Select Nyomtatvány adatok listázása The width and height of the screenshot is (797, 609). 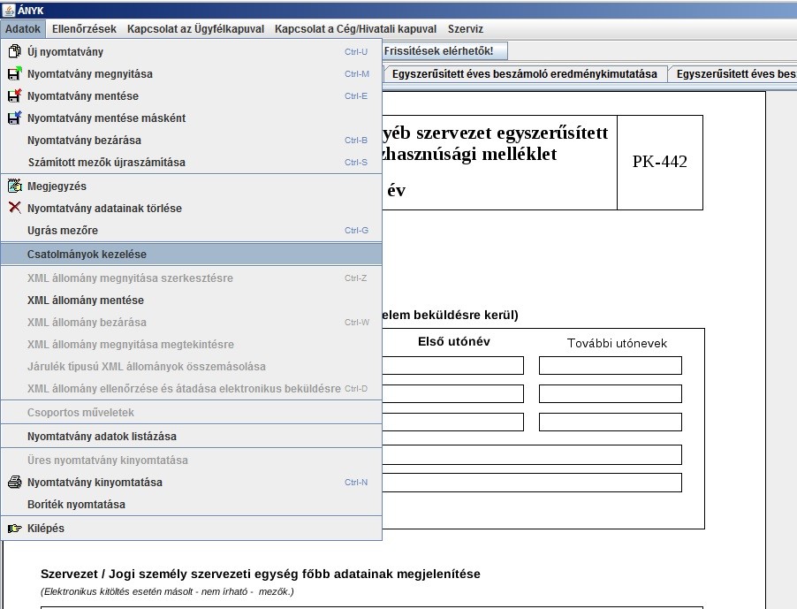coord(191,436)
